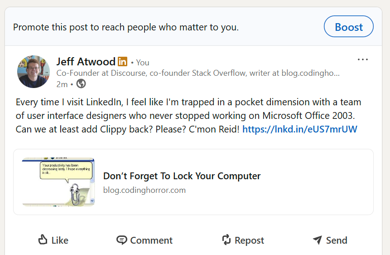390x255 pixels.
Task: Open the three-dots post options menu
Action: pyautogui.click(x=363, y=59)
